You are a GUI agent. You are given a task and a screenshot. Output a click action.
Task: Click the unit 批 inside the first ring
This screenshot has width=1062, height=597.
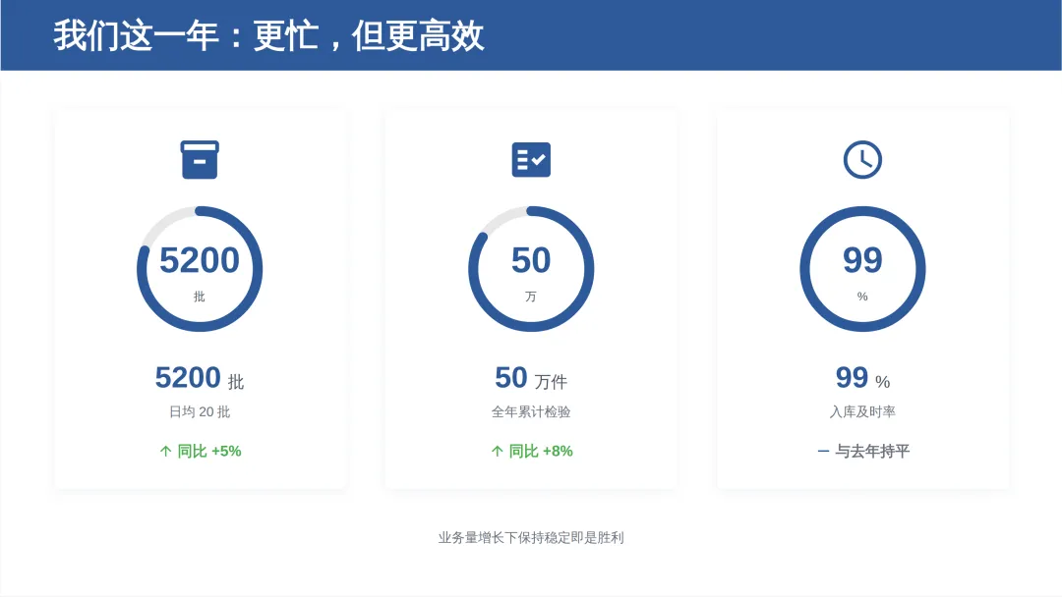199,297
